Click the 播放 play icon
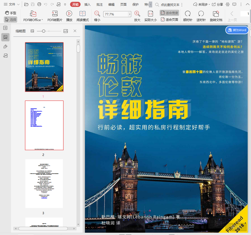The height and width of the screenshot is (235, 251). click(x=69, y=14)
